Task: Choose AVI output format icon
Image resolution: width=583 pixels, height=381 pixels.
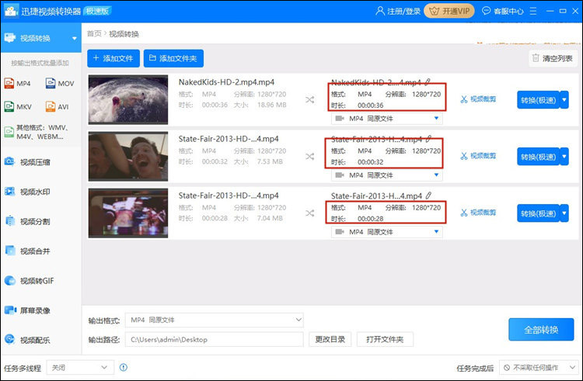Action: click(x=58, y=107)
